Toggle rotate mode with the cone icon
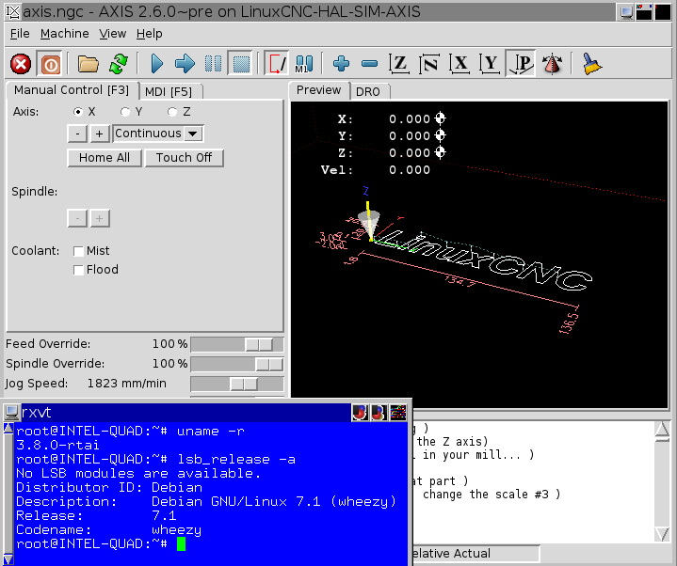The image size is (677, 566). pos(552,64)
